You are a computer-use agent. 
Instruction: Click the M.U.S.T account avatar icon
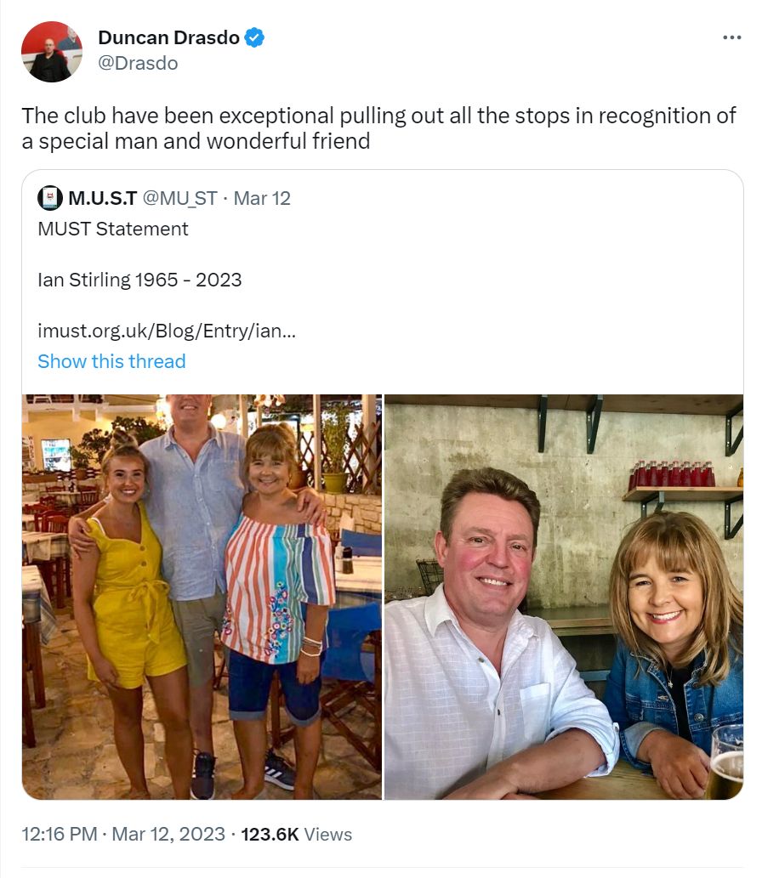point(50,199)
